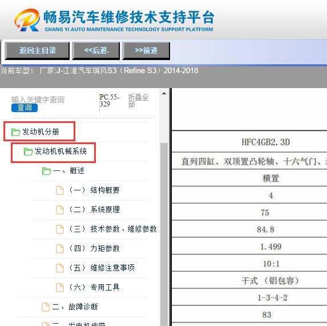Image resolution: width=327 pixels, height=326 pixels.
Task: Open the （二）系统原理 page
Action: tap(94, 209)
